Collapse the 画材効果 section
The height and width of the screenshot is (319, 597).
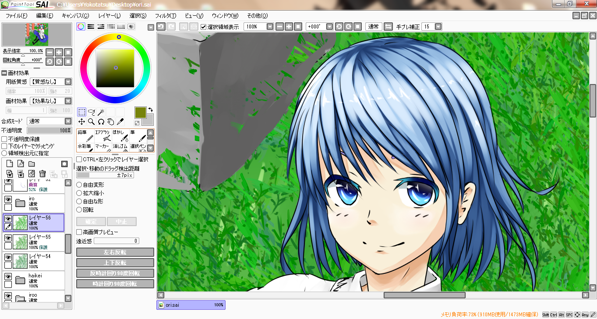(x=4, y=73)
